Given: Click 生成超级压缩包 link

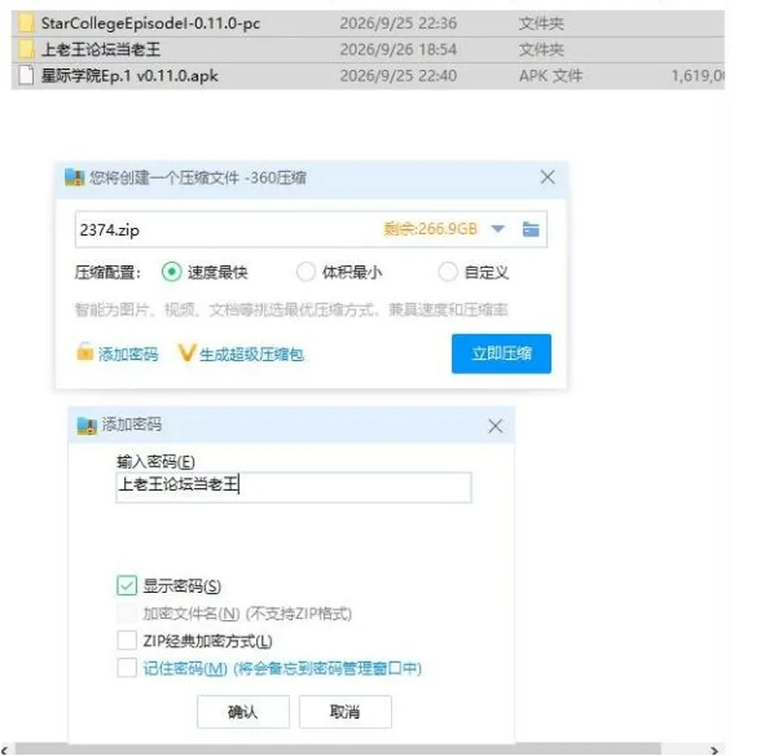Looking at the screenshot, I should click(251, 354).
